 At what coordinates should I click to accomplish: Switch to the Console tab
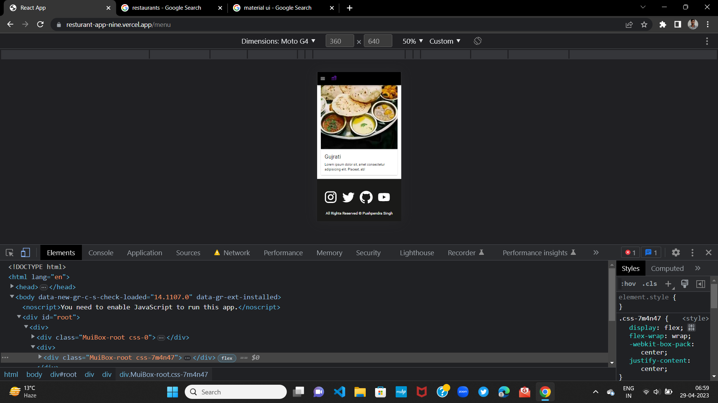pyautogui.click(x=101, y=253)
